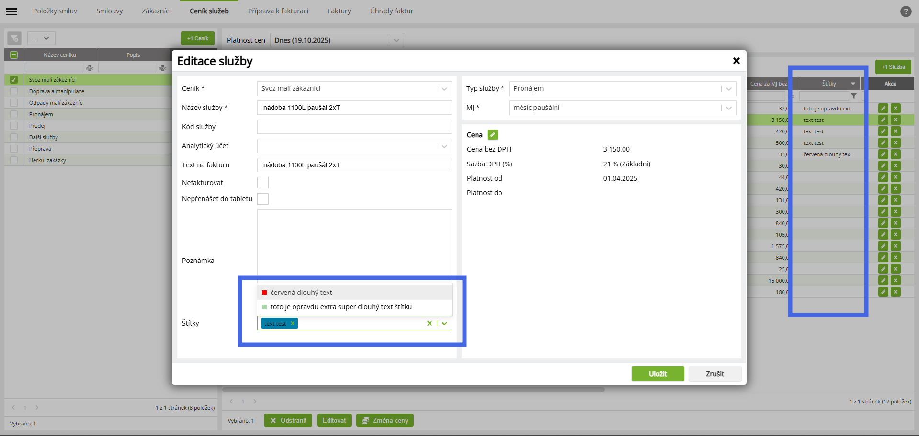Close the Editace služby dialog
Viewport: 919px width, 436px height.
pyautogui.click(x=736, y=61)
